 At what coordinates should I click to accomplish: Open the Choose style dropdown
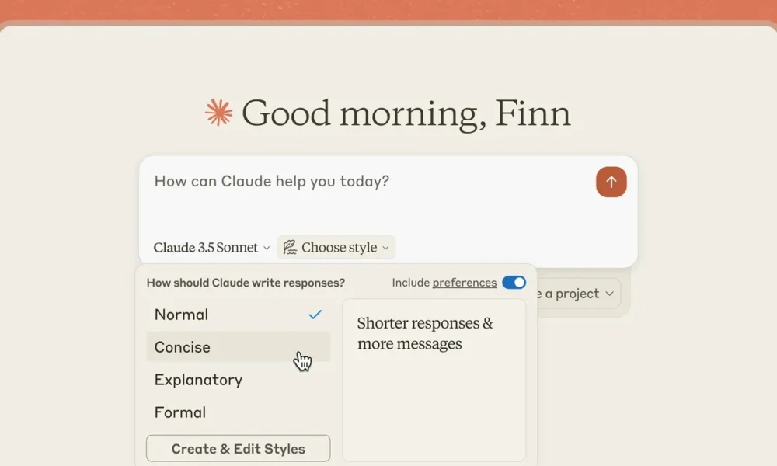coord(339,248)
